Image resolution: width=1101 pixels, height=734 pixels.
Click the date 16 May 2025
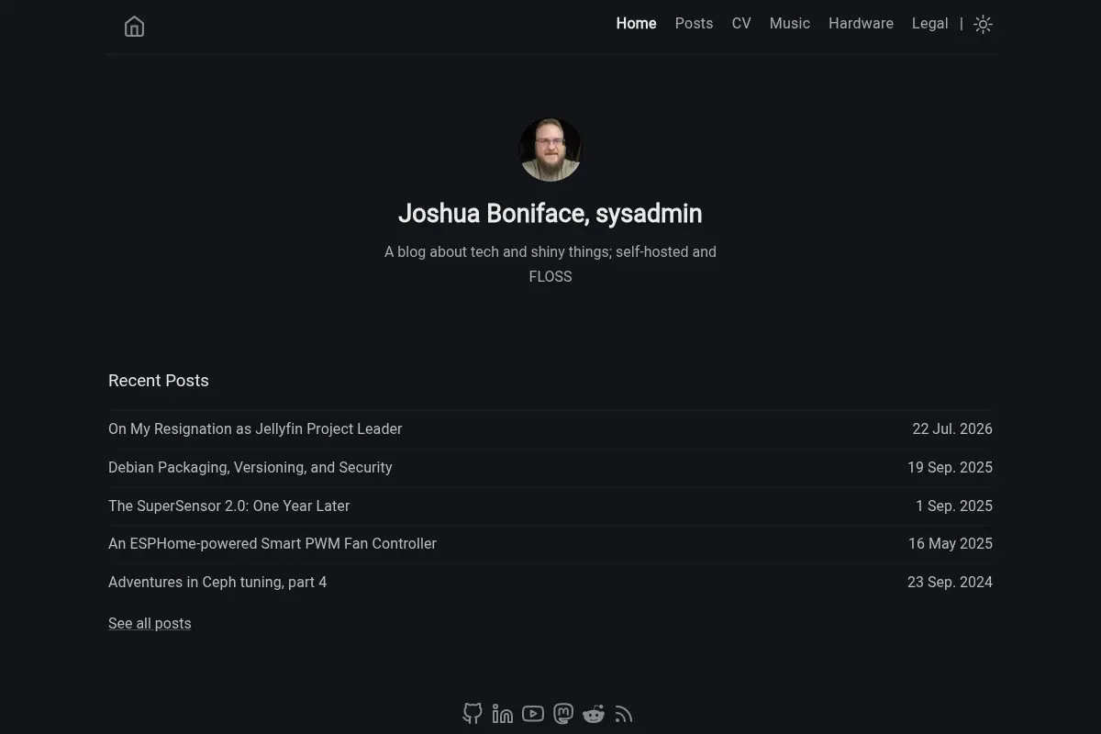951,543
